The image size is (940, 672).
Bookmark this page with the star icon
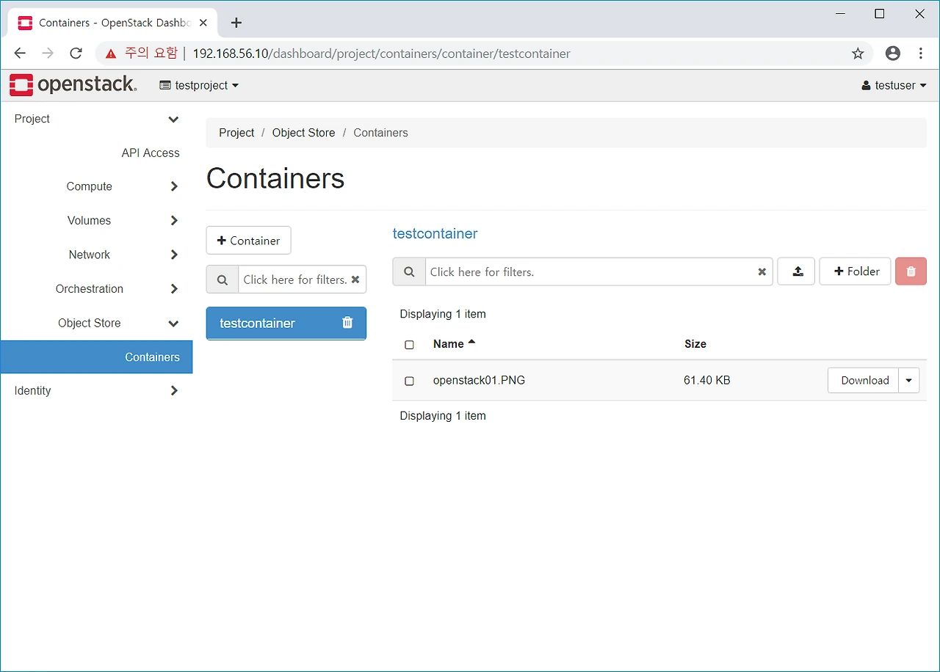point(858,53)
